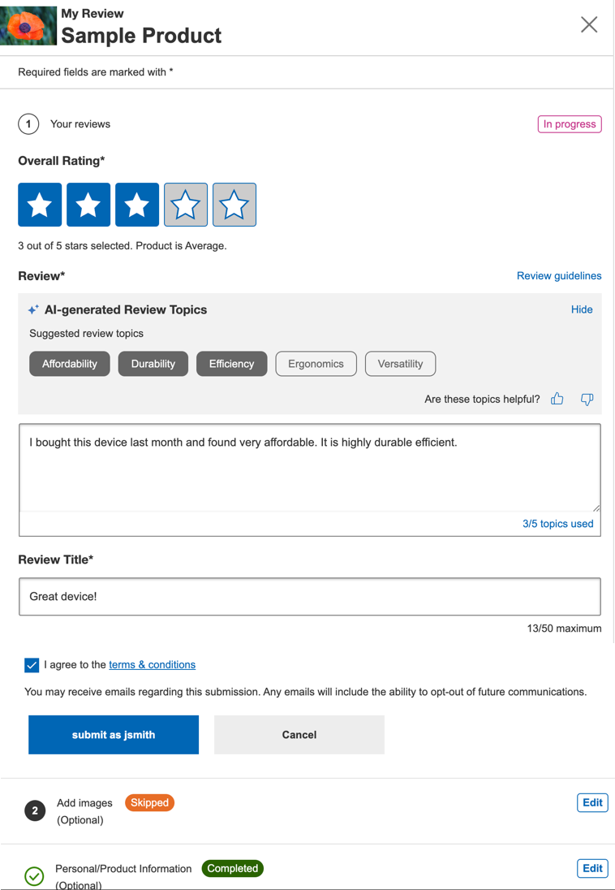The width and height of the screenshot is (615, 890).
Task: Select the fifth rating star
Action: [x=234, y=205]
